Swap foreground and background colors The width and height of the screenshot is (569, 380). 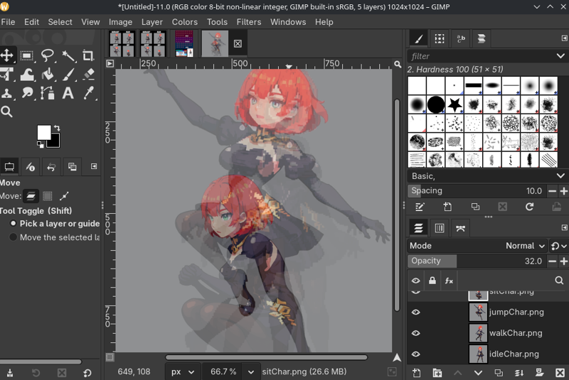pyautogui.click(x=57, y=128)
